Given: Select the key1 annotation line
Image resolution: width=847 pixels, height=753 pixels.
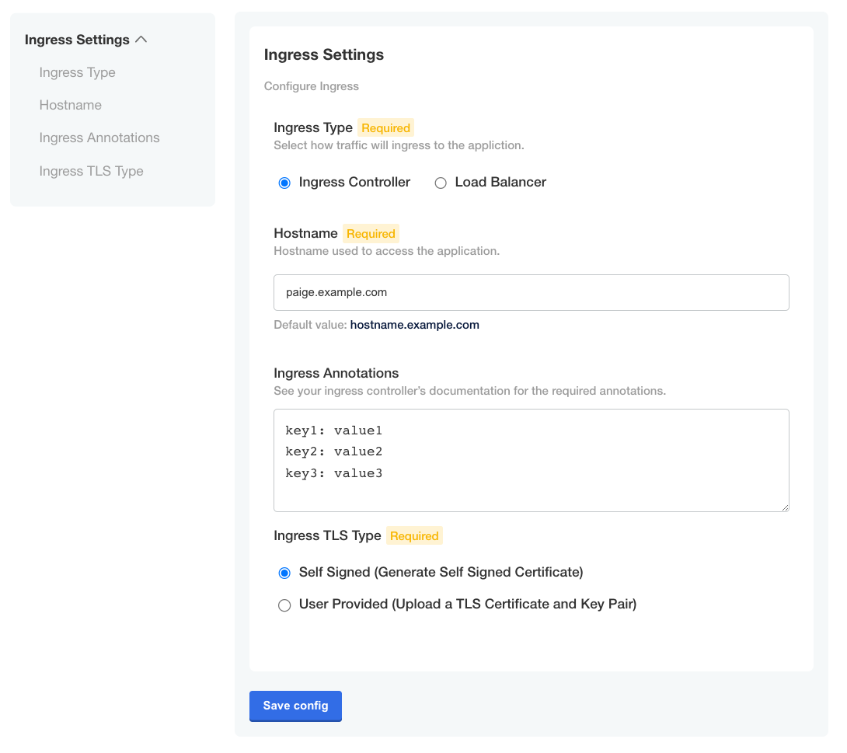Looking at the screenshot, I should tap(334, 430).
